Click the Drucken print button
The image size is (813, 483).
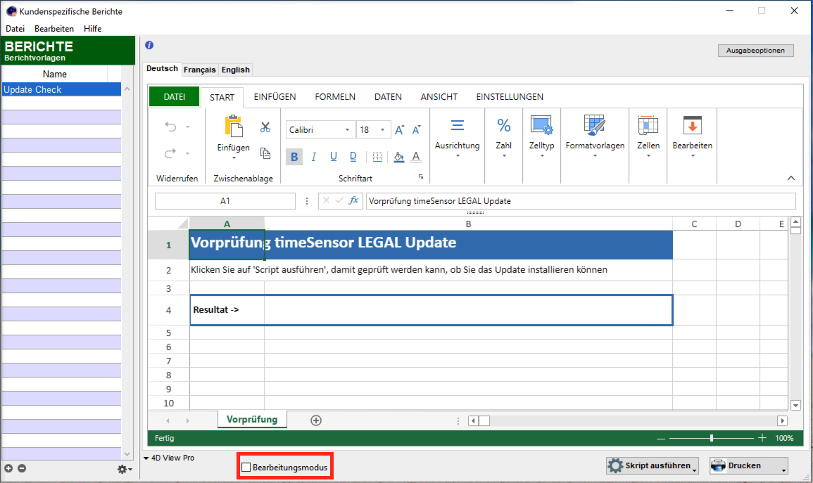[x=749, y=465]
